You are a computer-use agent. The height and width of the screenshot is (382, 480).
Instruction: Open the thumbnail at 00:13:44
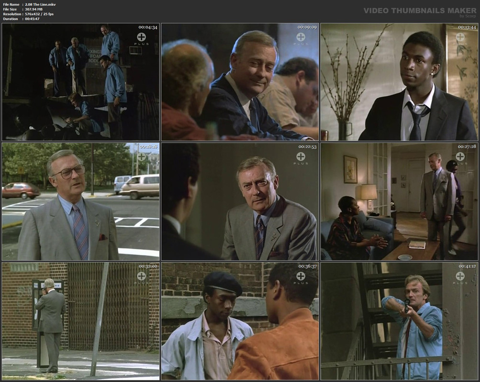tap(399, 82)
